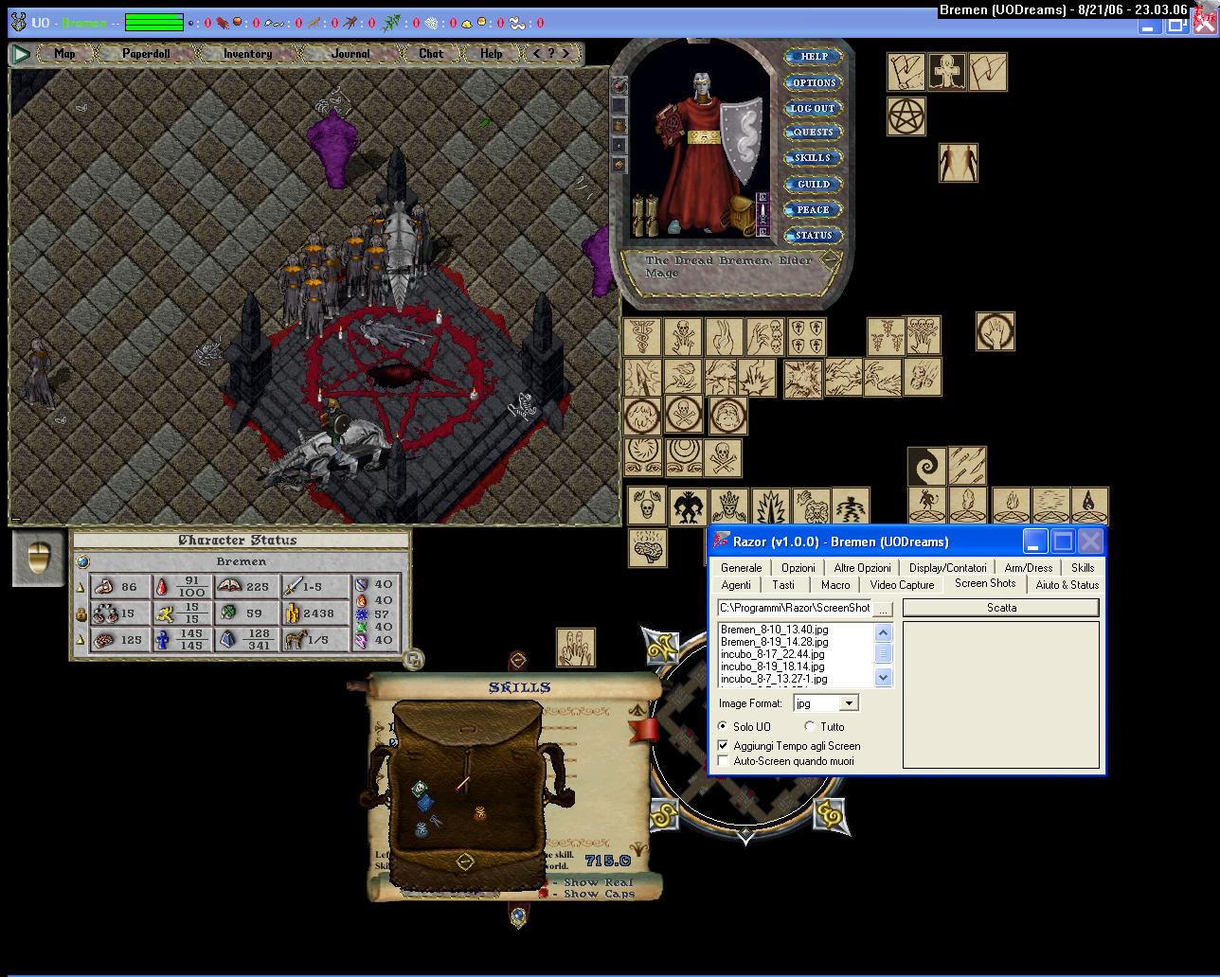Click the green play arrow on top menu bar

coord(21,54)
